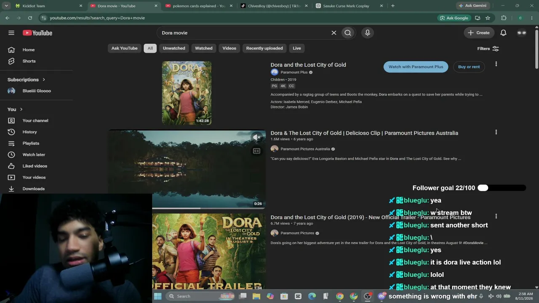Clear the search box with the X
The width and height of the screenshot is (539, 303).
pyautogui.click(x=334, y=33)
